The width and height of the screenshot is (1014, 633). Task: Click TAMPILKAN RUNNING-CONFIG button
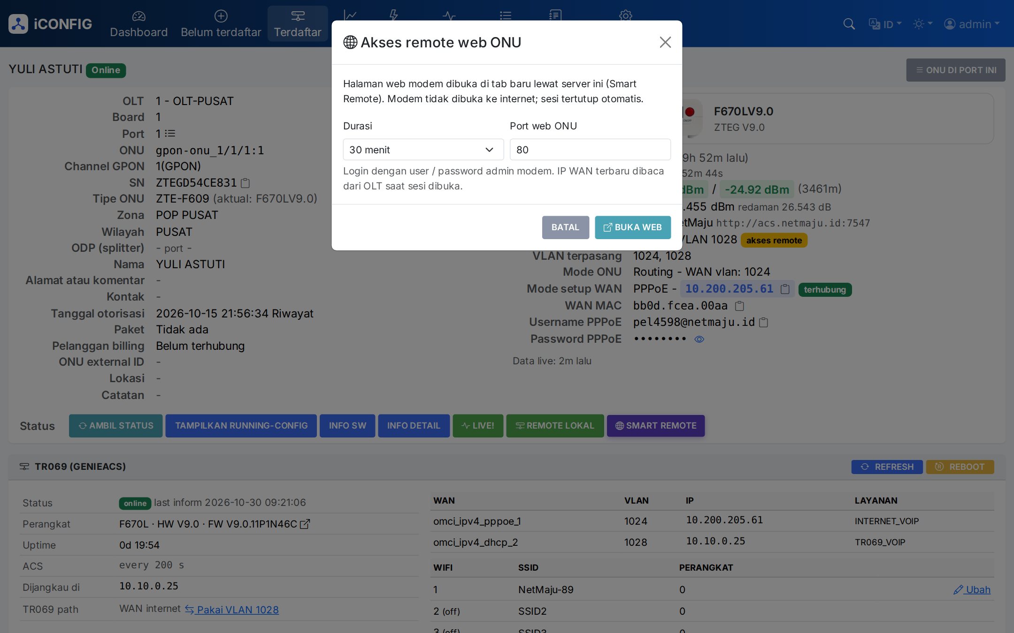click(x=241, y=426)
